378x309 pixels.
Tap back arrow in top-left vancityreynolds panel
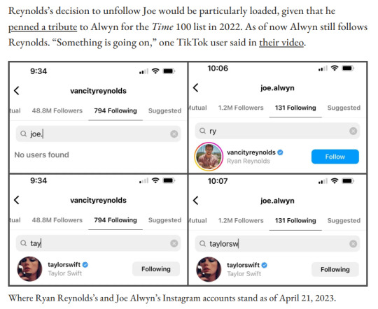pyautogui.click(x=17, y=91)
